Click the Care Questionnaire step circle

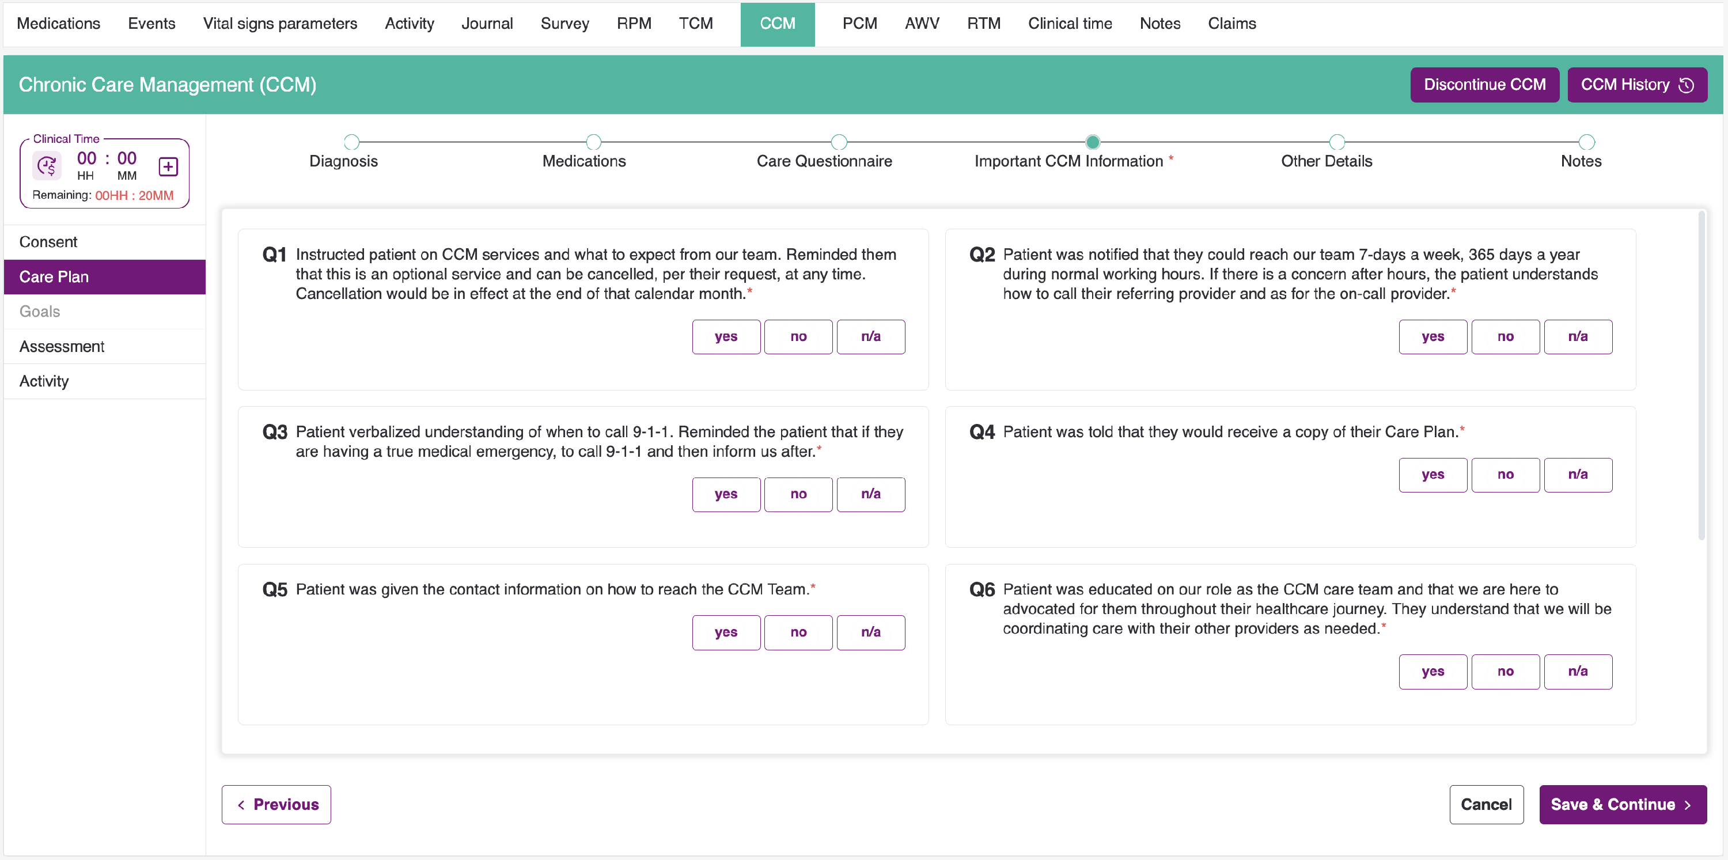point(839,142)
